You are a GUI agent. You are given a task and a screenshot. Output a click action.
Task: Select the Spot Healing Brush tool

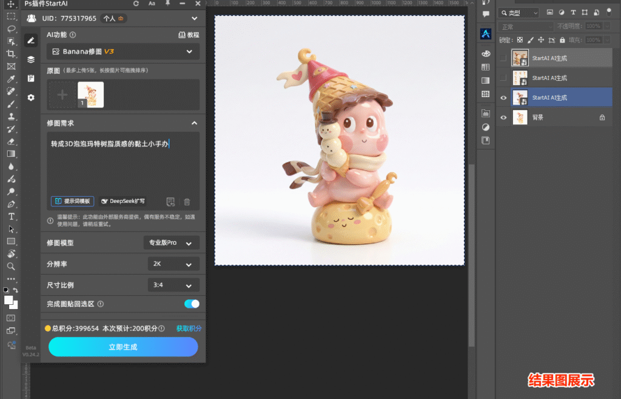pyautogui.click(x=11, y=91)
